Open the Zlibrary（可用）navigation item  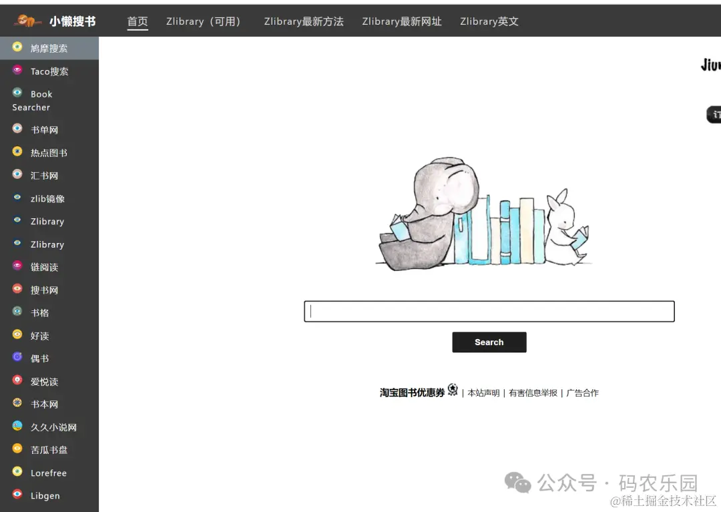[203, 21]
